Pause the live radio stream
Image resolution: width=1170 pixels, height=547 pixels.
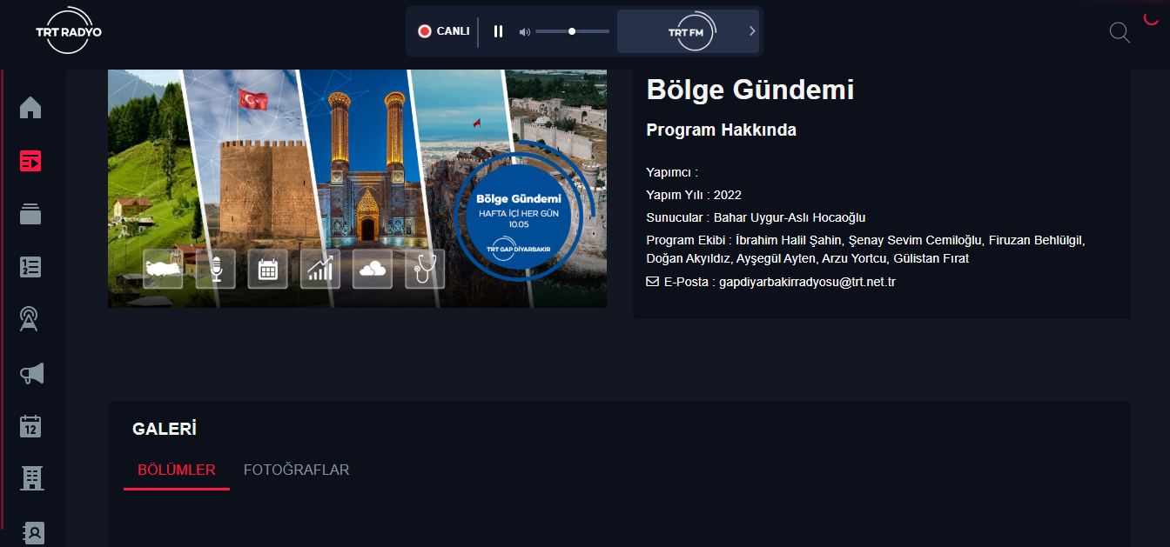coord(498,31)
